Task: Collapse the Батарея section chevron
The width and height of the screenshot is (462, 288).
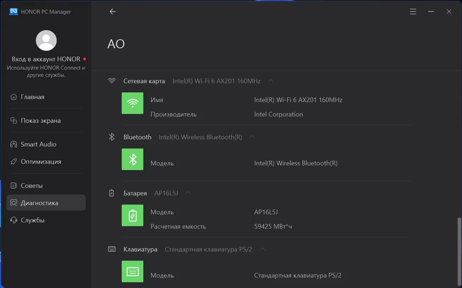Action: point(188,193)
